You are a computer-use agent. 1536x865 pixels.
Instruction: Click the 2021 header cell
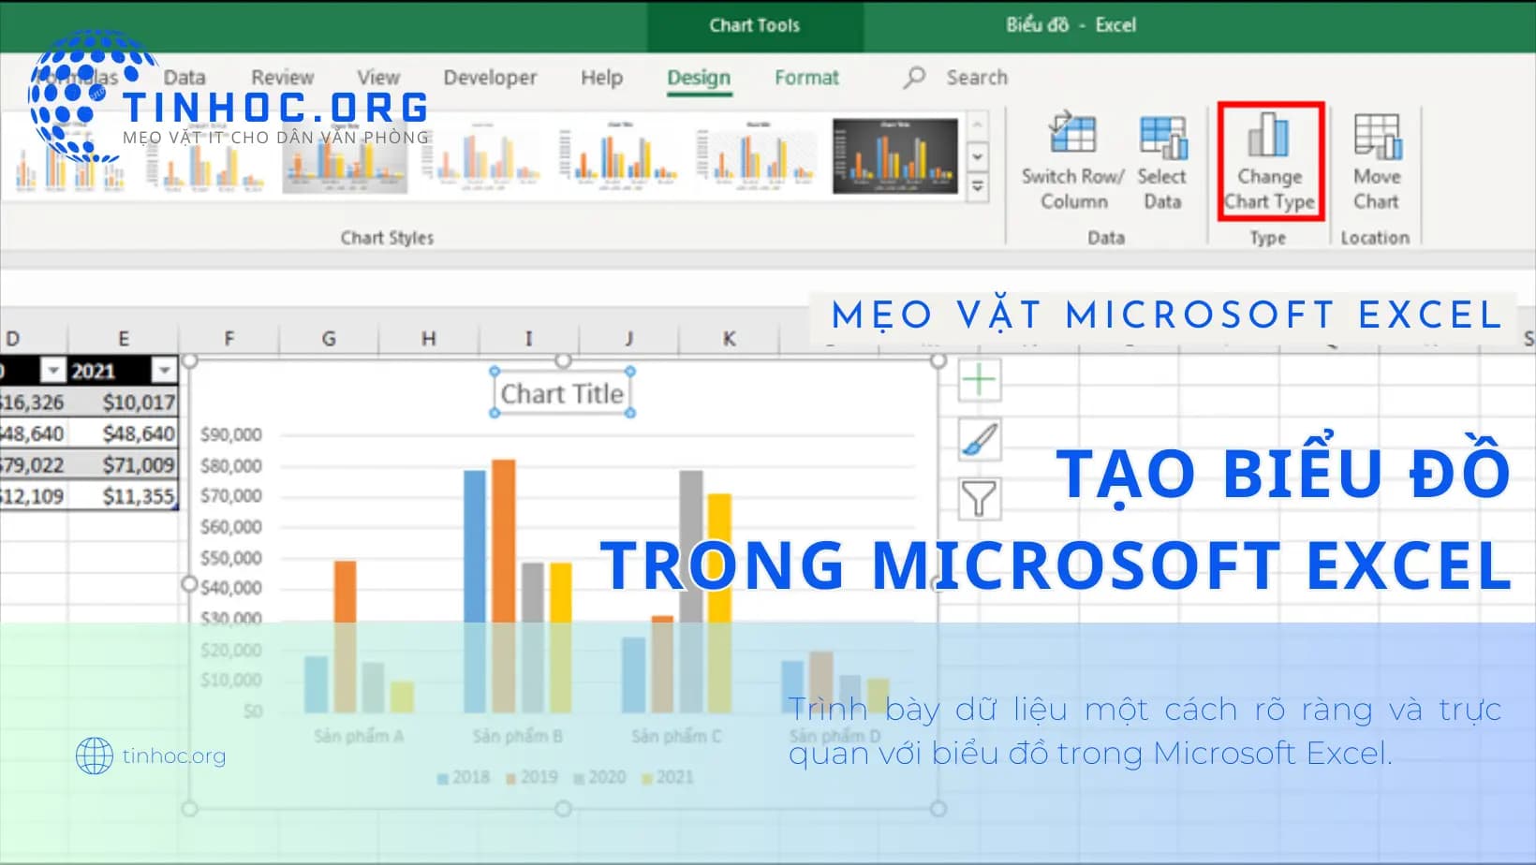point(123,371)
